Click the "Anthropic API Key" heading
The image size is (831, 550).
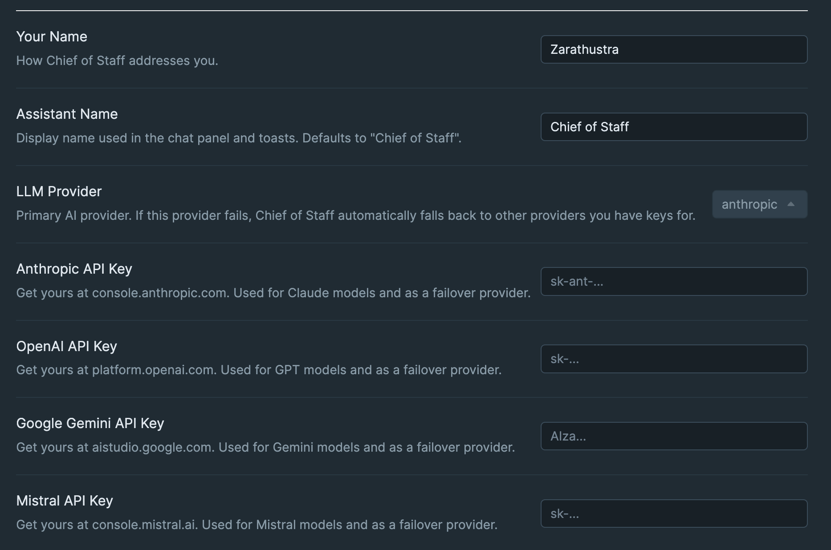pyautogui.click(x=74, y=269)
